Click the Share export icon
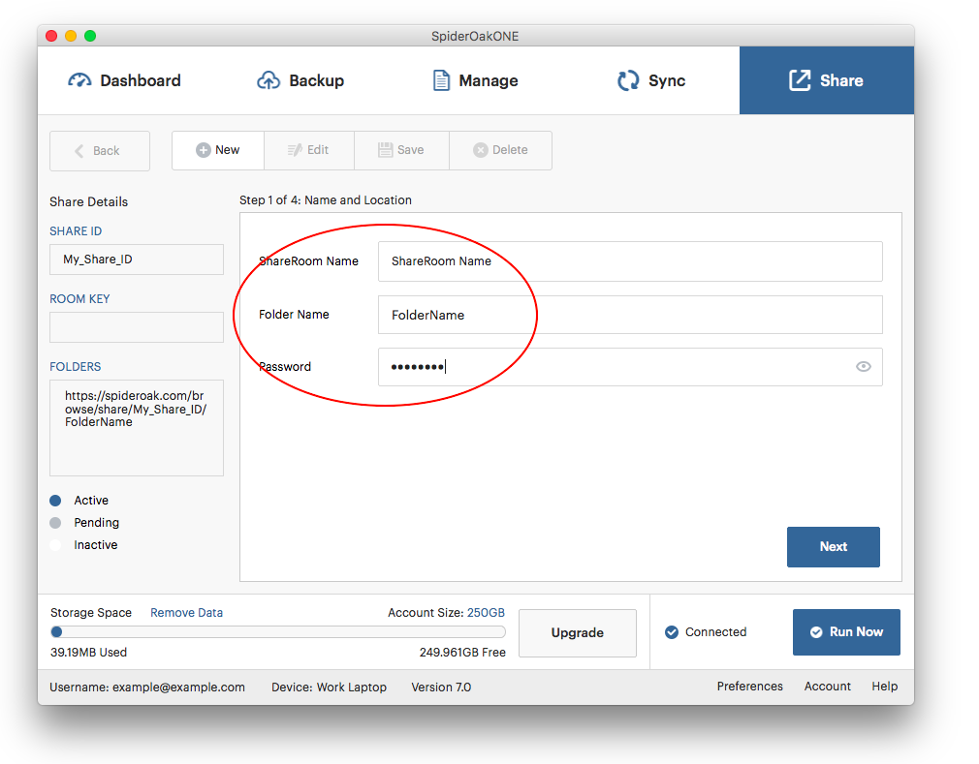Viewport: 979px width, 764px height. point(800,80)
